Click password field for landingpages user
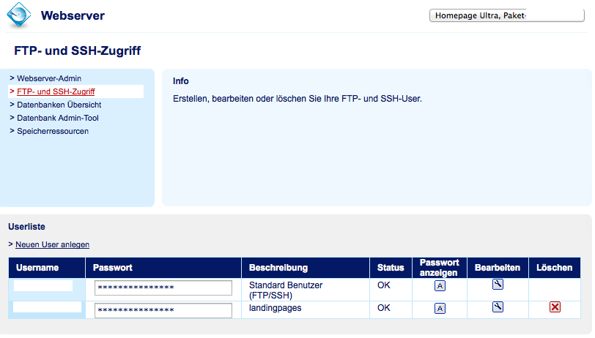Image resolution: width=595 pixels, height=338 pixels. pyautogui.click(x=163, y=310)
